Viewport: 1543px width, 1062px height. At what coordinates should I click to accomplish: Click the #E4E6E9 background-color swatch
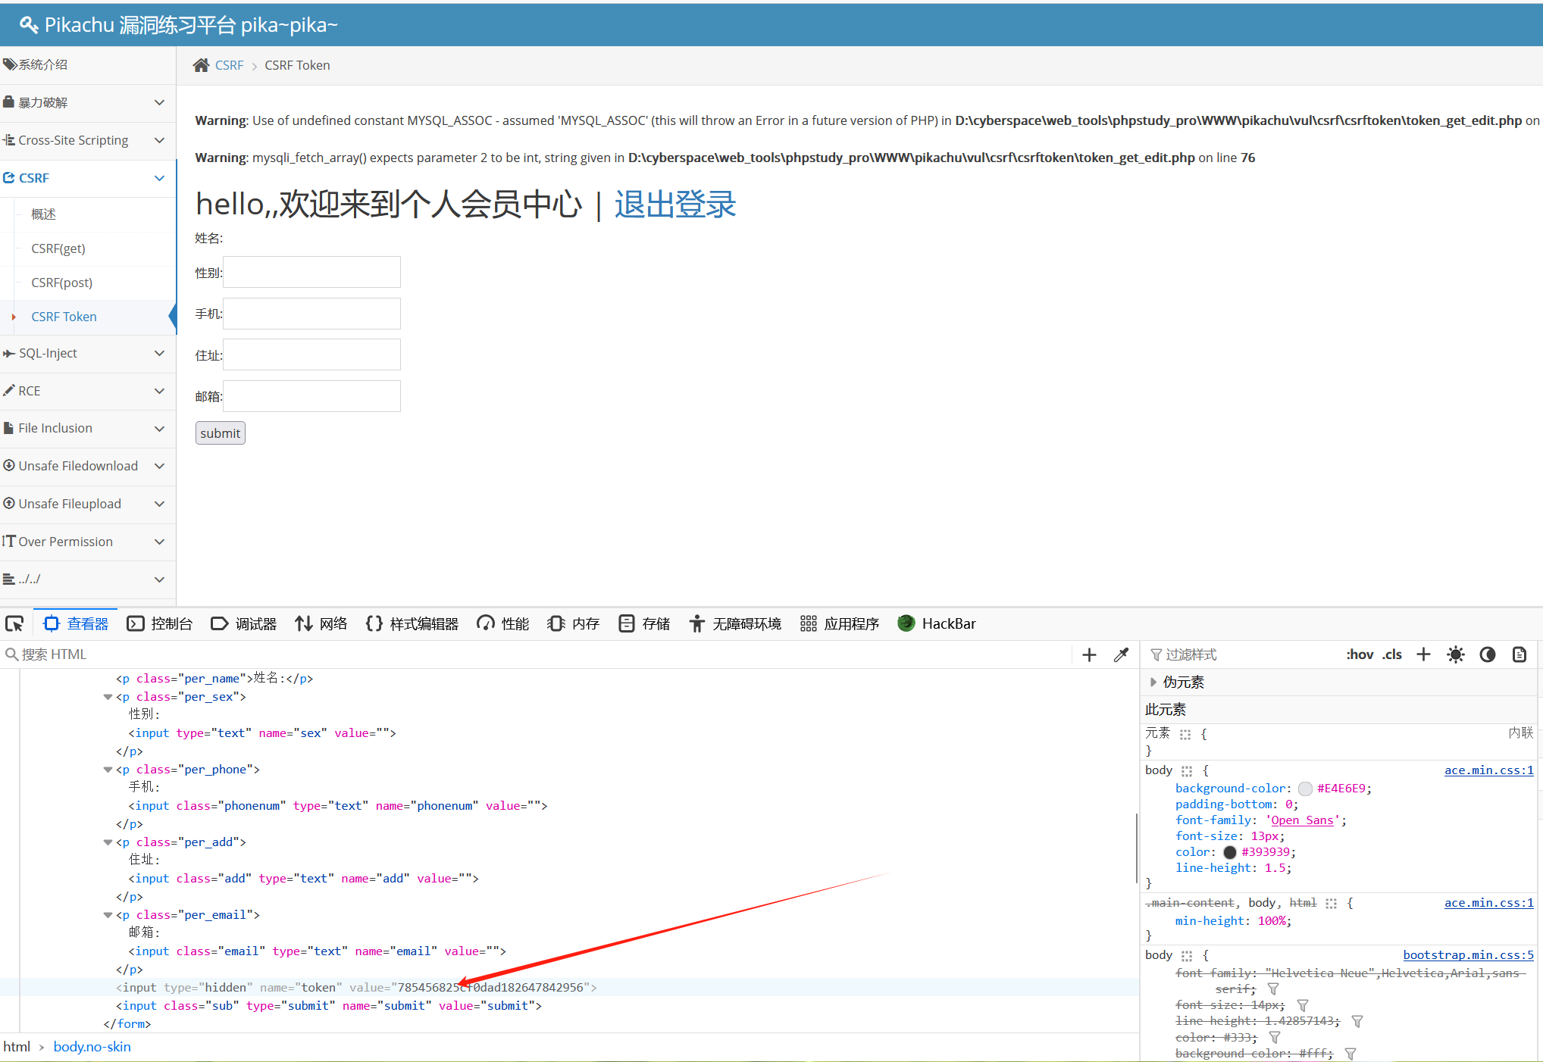pos(1305,789)
